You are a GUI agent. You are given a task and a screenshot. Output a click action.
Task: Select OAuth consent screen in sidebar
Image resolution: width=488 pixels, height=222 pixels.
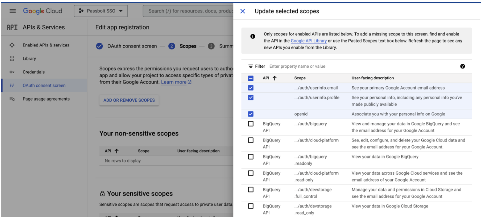click(x=44, y=85)
